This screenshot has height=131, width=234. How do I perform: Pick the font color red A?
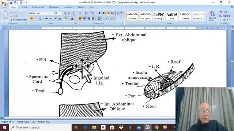(x=72, y=19)
